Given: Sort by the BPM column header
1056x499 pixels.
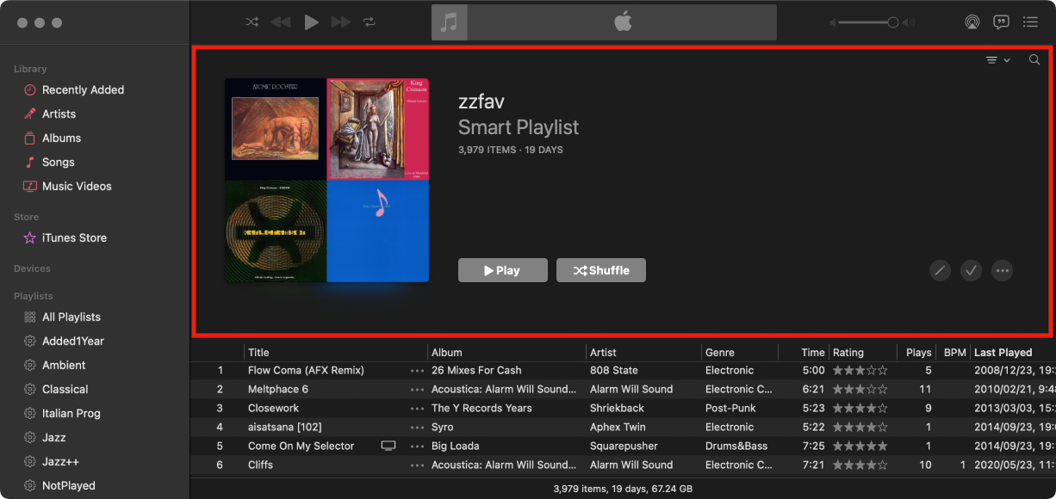Looking at the screenshot, I should [954, 352].
